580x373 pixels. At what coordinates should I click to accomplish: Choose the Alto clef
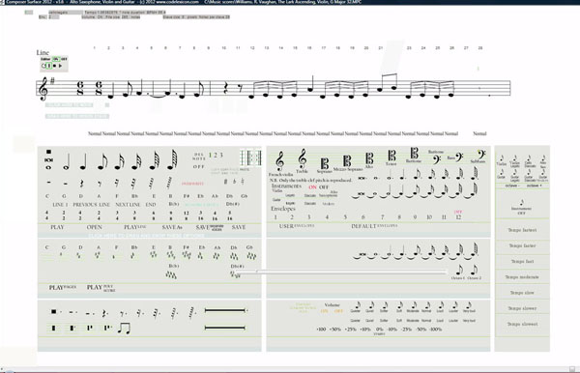(x=369, y=158)
